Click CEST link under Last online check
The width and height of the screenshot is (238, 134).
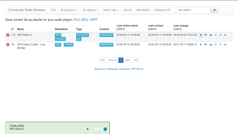tap(121, 29)
